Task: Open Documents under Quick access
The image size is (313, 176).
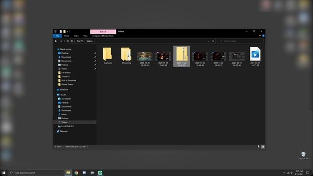Action: [x=67, y=61]
